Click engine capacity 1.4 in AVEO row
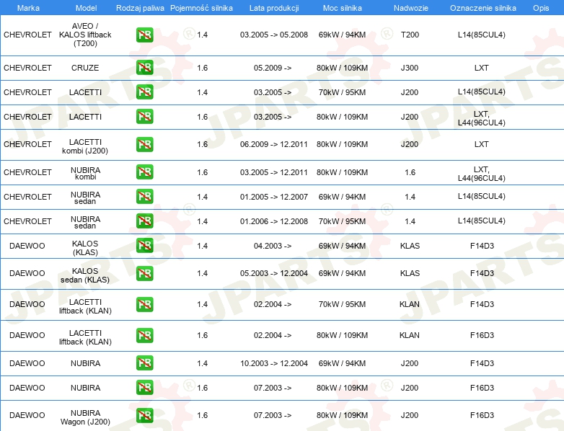The width and height of the screenshot is (564, 431). [202, 35]
